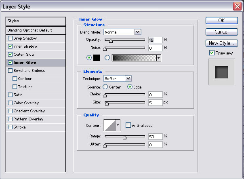Click the style preview thumbnail

(221, 72)
